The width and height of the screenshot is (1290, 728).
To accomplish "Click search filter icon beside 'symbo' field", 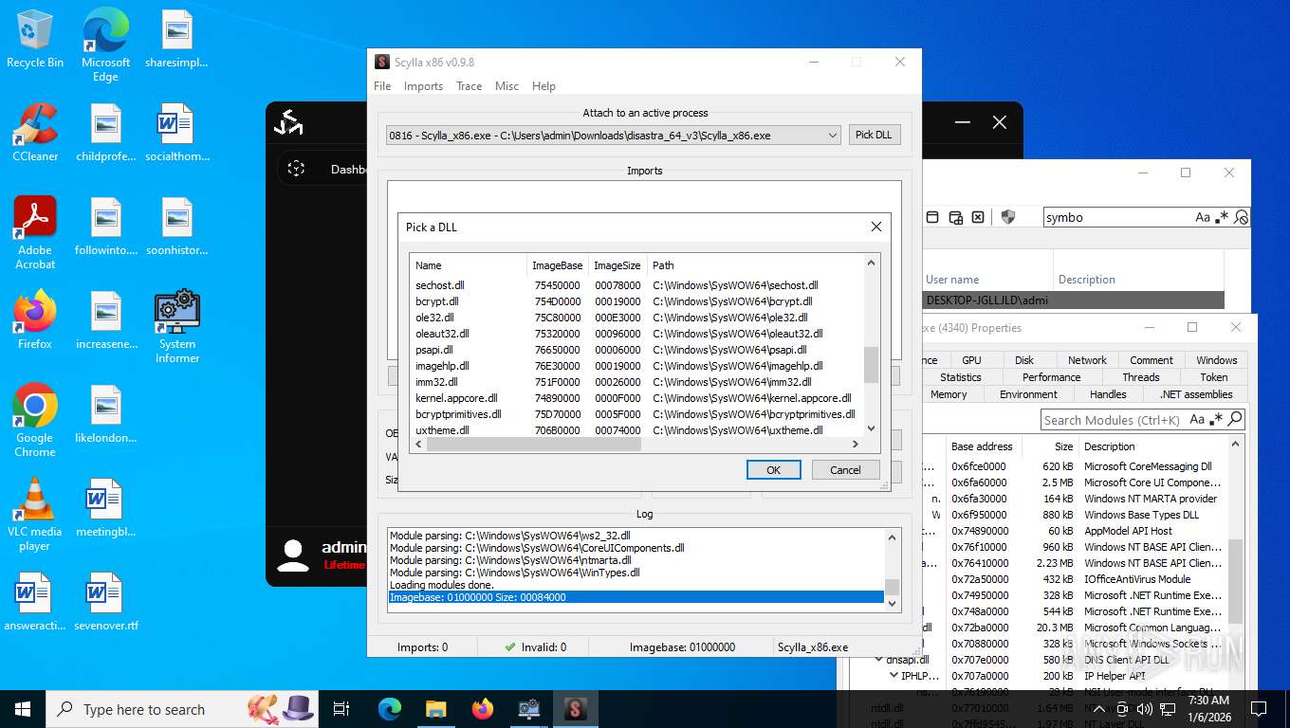I will click(1241, 217).
